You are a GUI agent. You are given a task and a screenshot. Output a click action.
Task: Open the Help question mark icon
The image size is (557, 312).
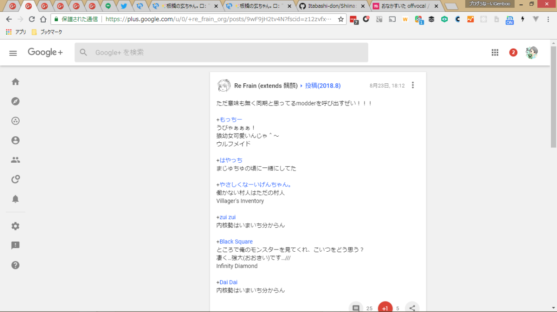click(x=16, y=265)
